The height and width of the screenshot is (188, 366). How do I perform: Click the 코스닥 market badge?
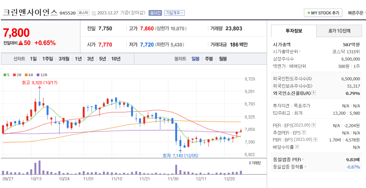[83, 13]
